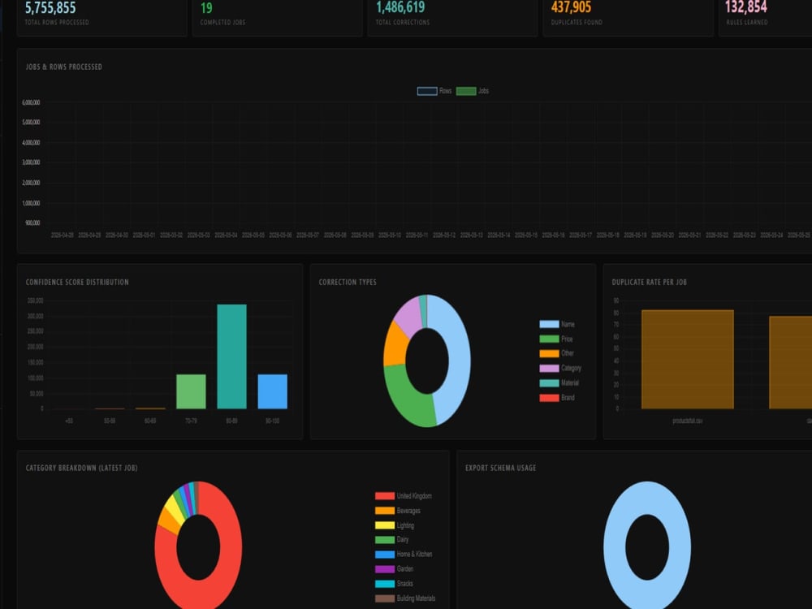Click the 1,486,619 total corrections value

400,7
